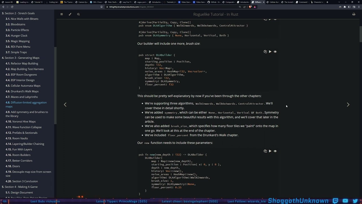Click the Brave Shields lion icon

[250, 7]
